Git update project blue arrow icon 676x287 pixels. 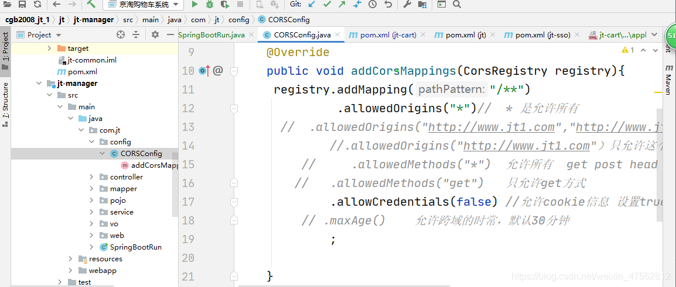click(x=312, y=4)
